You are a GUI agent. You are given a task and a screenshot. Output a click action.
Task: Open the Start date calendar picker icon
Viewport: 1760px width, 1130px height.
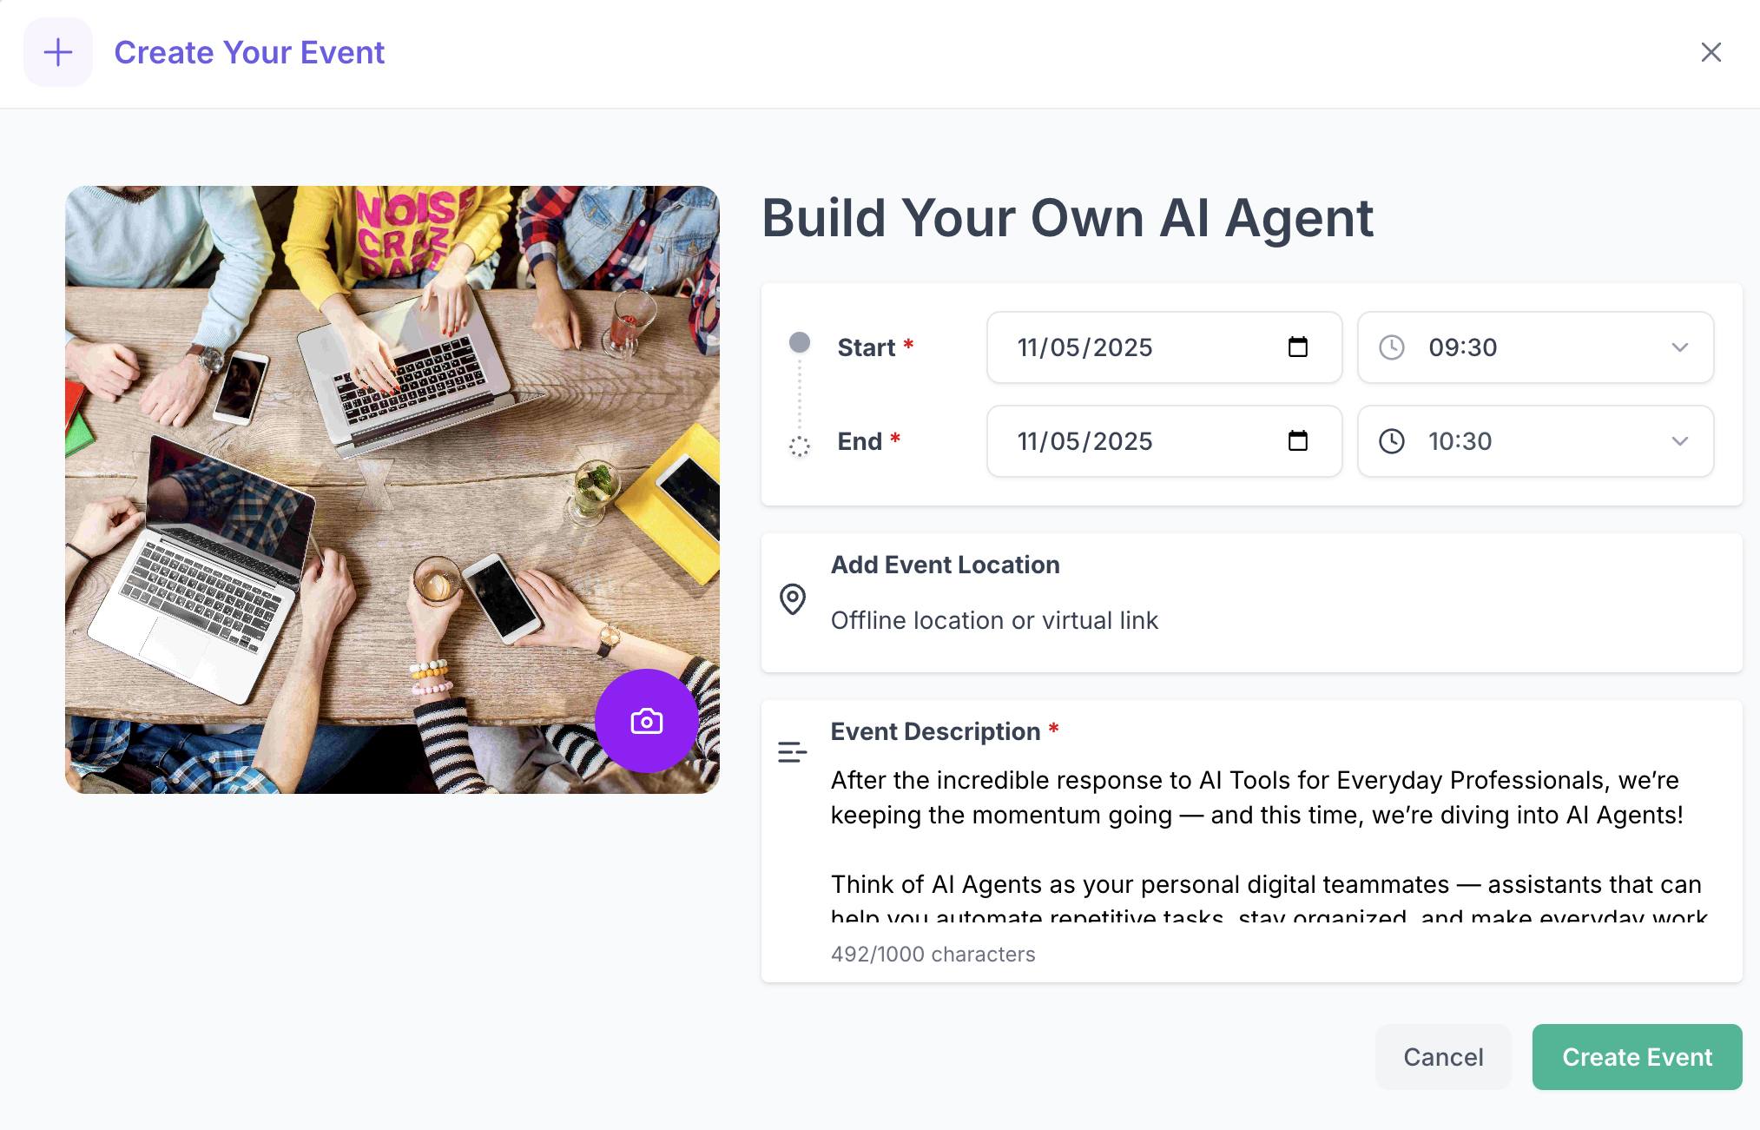(1298, 347)
